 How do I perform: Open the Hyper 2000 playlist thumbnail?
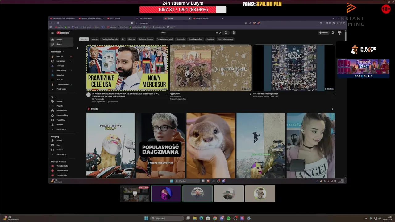click(x=210, y=68)
